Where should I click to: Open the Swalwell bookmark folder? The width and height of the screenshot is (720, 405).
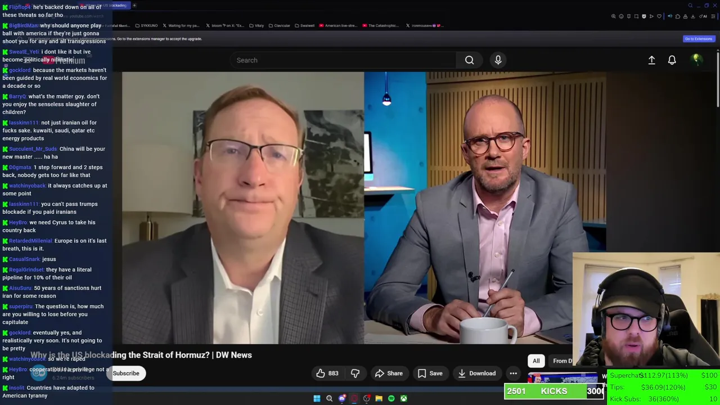[x=304, y=25]
